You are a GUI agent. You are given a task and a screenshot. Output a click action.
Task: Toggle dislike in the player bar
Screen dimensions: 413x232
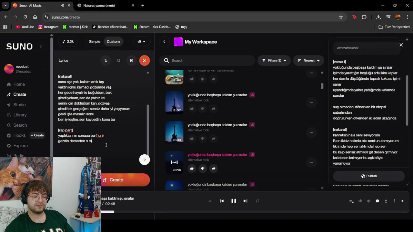click(x=369, y=201)
